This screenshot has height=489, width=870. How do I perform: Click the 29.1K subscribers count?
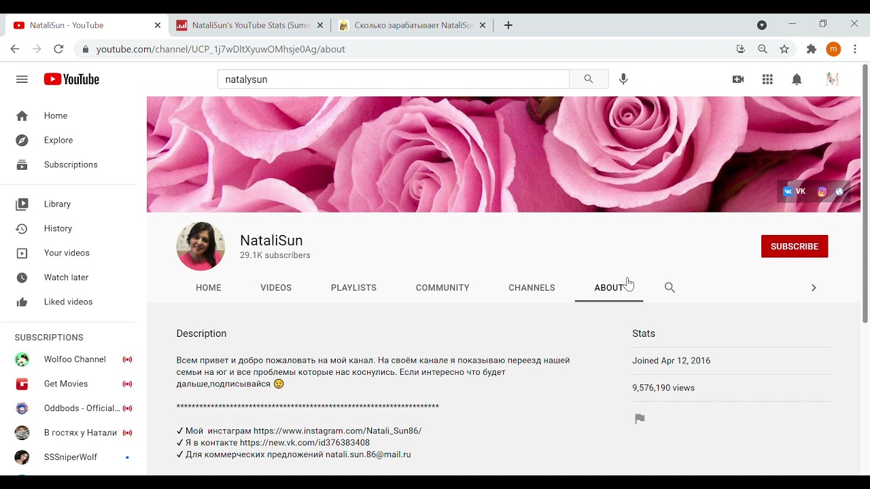(275, 256)
